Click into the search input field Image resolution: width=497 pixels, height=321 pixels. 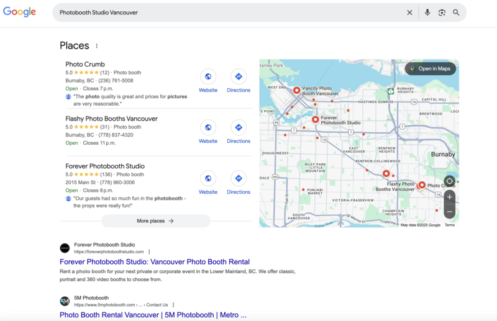pos(231,12)
